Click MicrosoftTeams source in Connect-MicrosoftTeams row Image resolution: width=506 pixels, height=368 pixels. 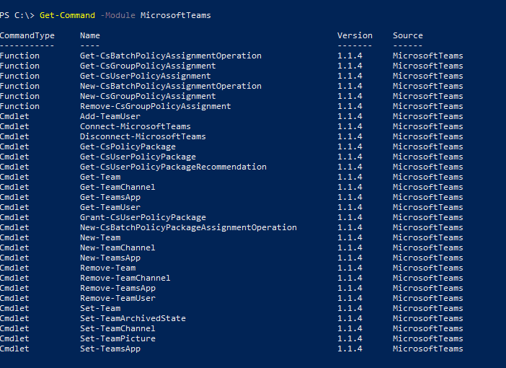[x=428, y=127]
